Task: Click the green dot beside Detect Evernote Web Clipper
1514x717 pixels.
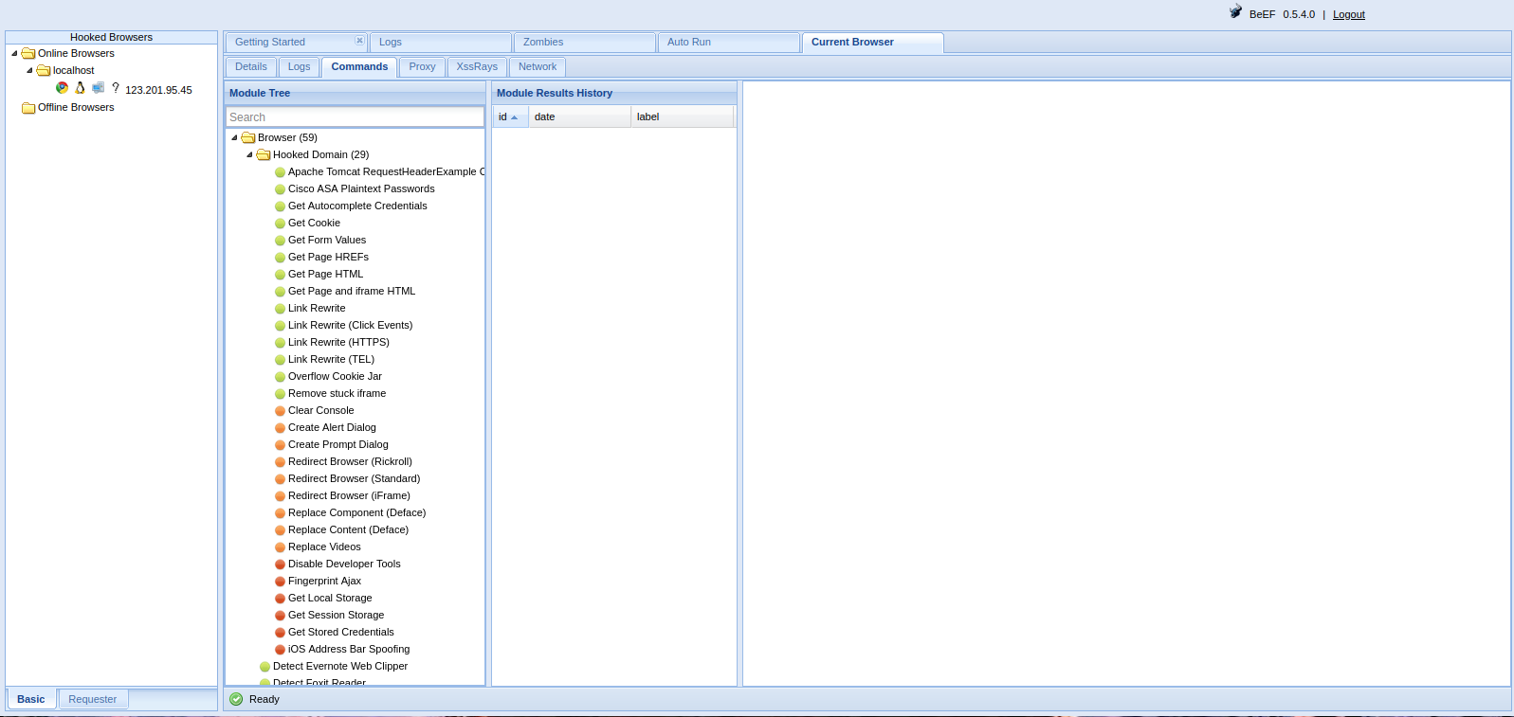Action: point(264,667)
